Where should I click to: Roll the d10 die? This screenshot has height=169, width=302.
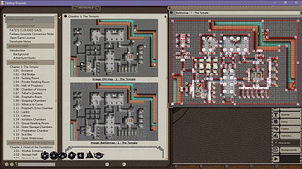(63, 156)
